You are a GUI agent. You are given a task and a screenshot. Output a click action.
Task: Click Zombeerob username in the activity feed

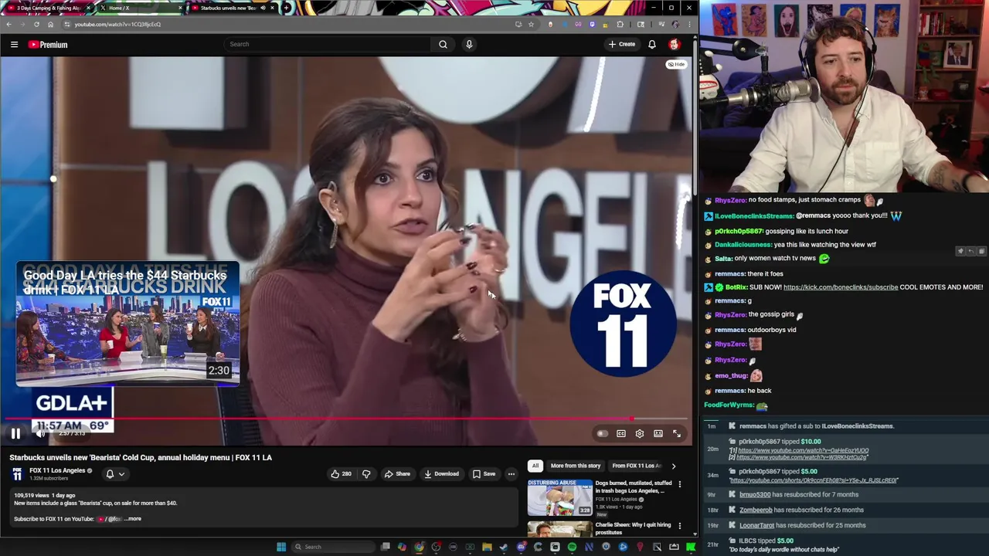coord(756,510)
